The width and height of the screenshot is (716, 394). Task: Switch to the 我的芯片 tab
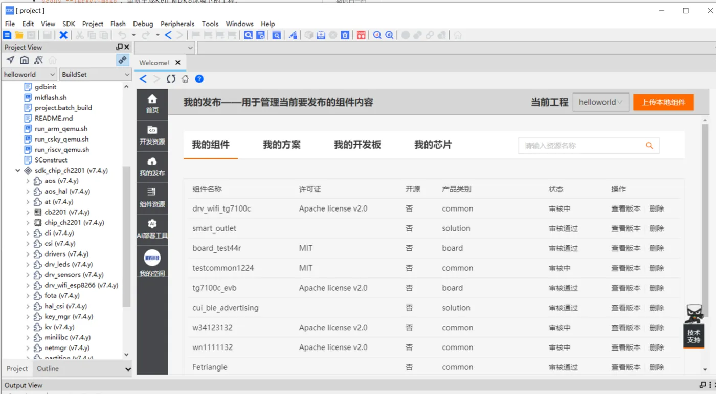coord(433,145)
